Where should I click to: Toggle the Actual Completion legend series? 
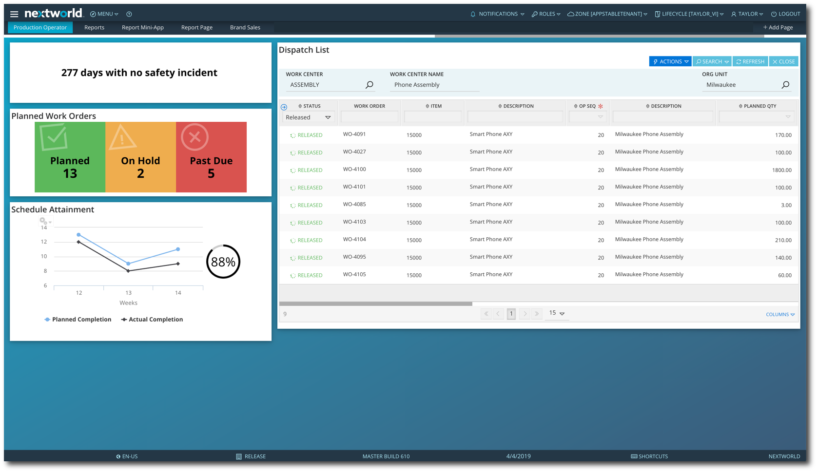[152, 320]
